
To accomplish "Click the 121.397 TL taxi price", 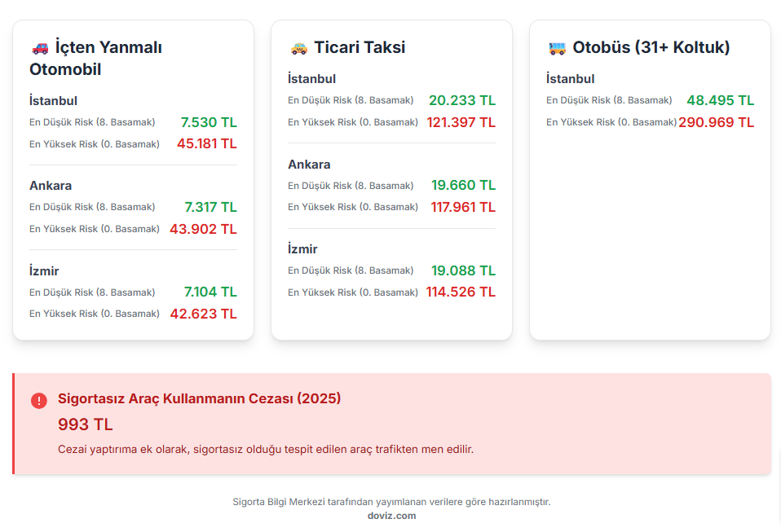I will (x=461, y=122).
